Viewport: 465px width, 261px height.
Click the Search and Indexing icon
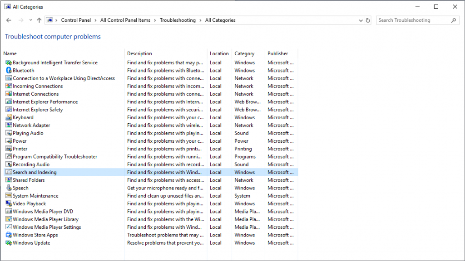(9, 172)
